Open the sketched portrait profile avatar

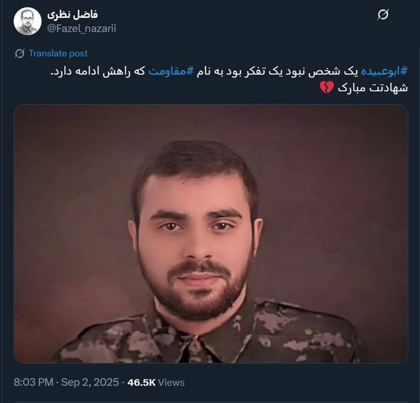tap(27, 21)
